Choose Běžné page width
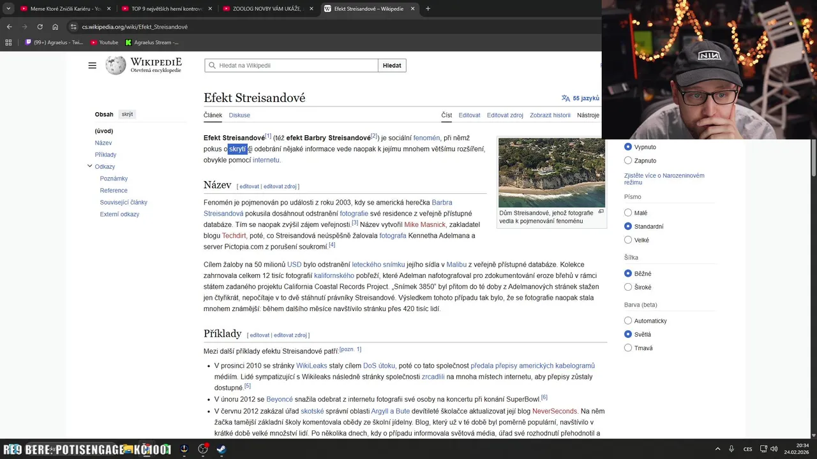The width and height of the screenshot is (817, 459). [628, 273]
